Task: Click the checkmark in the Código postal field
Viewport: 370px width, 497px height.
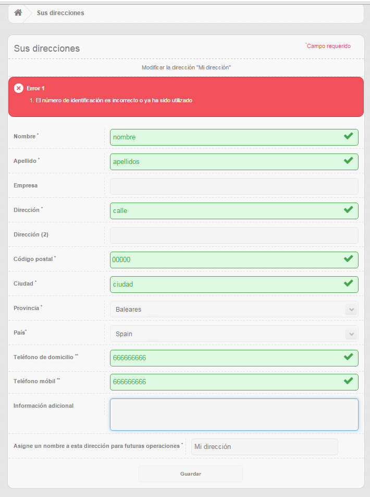Action: [x=348, y=259]
